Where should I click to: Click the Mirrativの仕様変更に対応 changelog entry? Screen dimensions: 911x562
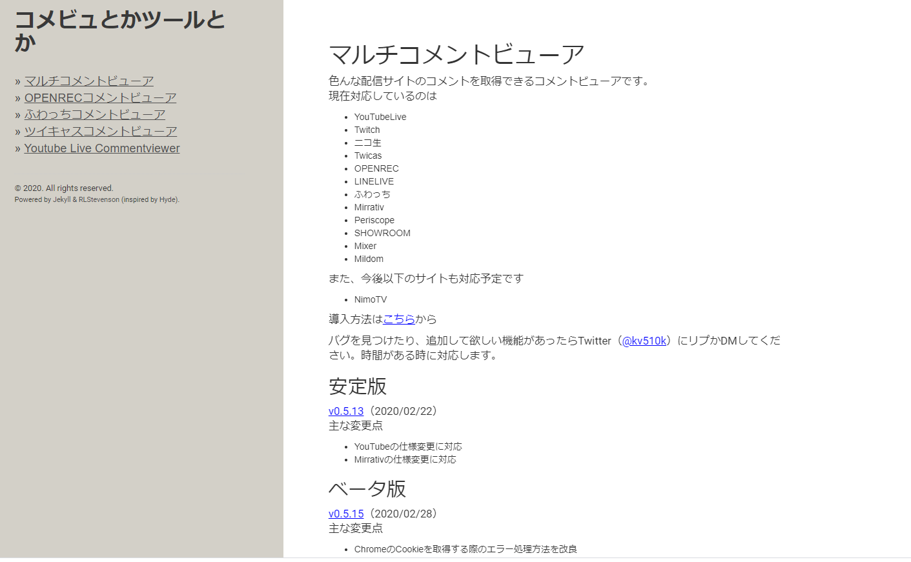[x=405, y=459]
